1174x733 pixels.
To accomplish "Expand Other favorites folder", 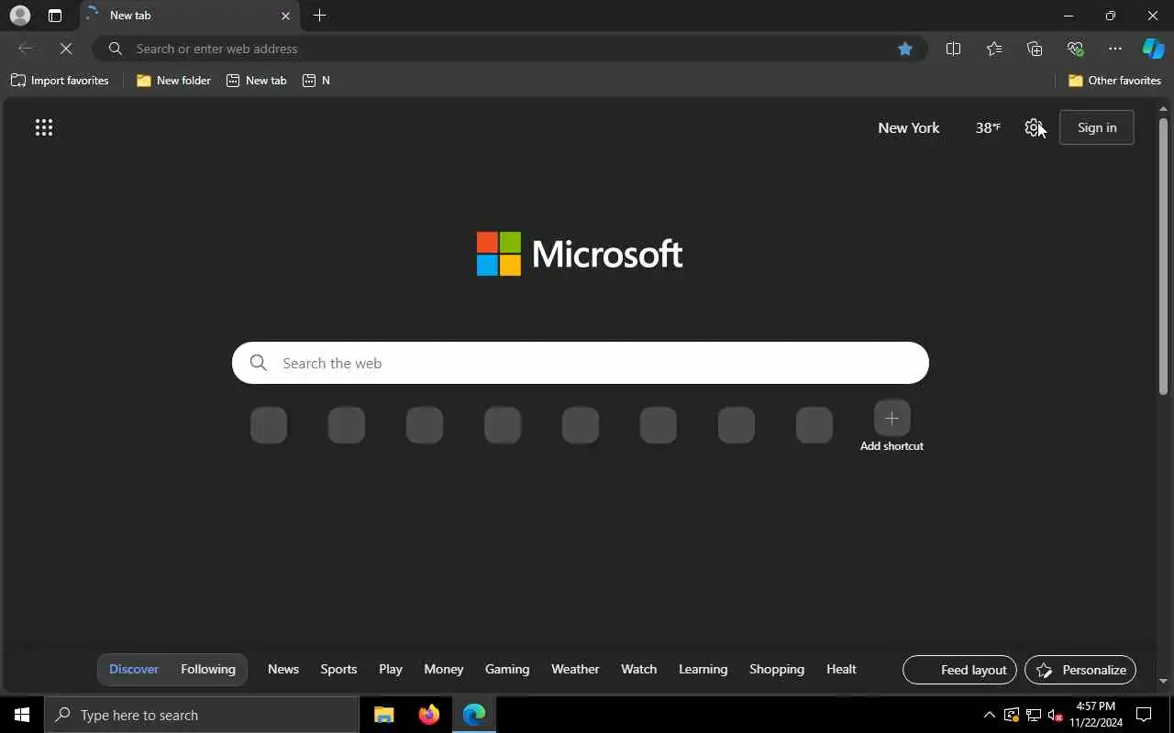I will tap(1115, 81).
